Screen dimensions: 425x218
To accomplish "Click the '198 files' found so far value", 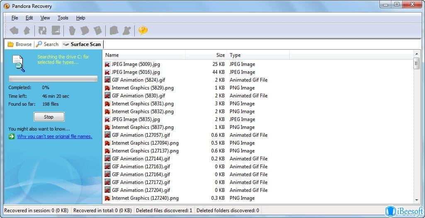I will (51, 104).
